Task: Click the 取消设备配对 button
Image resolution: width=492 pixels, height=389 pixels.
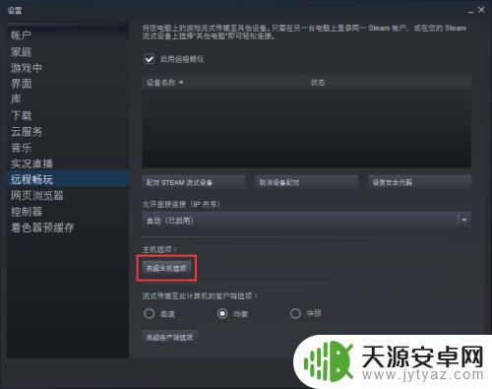Action: click(x=306, y=182)
